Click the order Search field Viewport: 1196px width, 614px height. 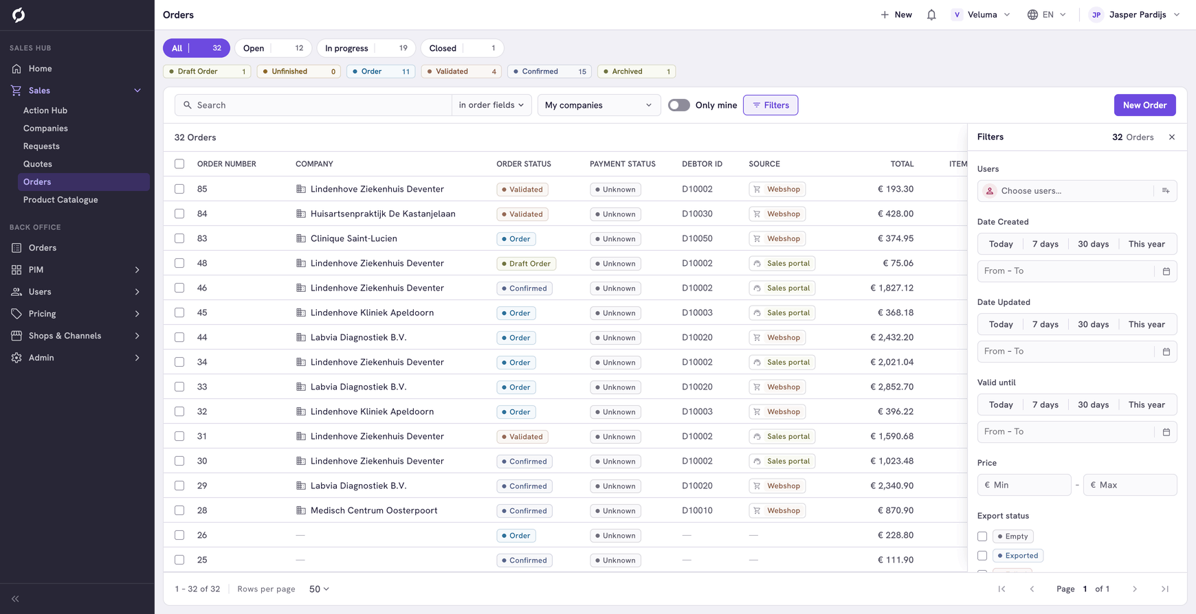[313, 105]
